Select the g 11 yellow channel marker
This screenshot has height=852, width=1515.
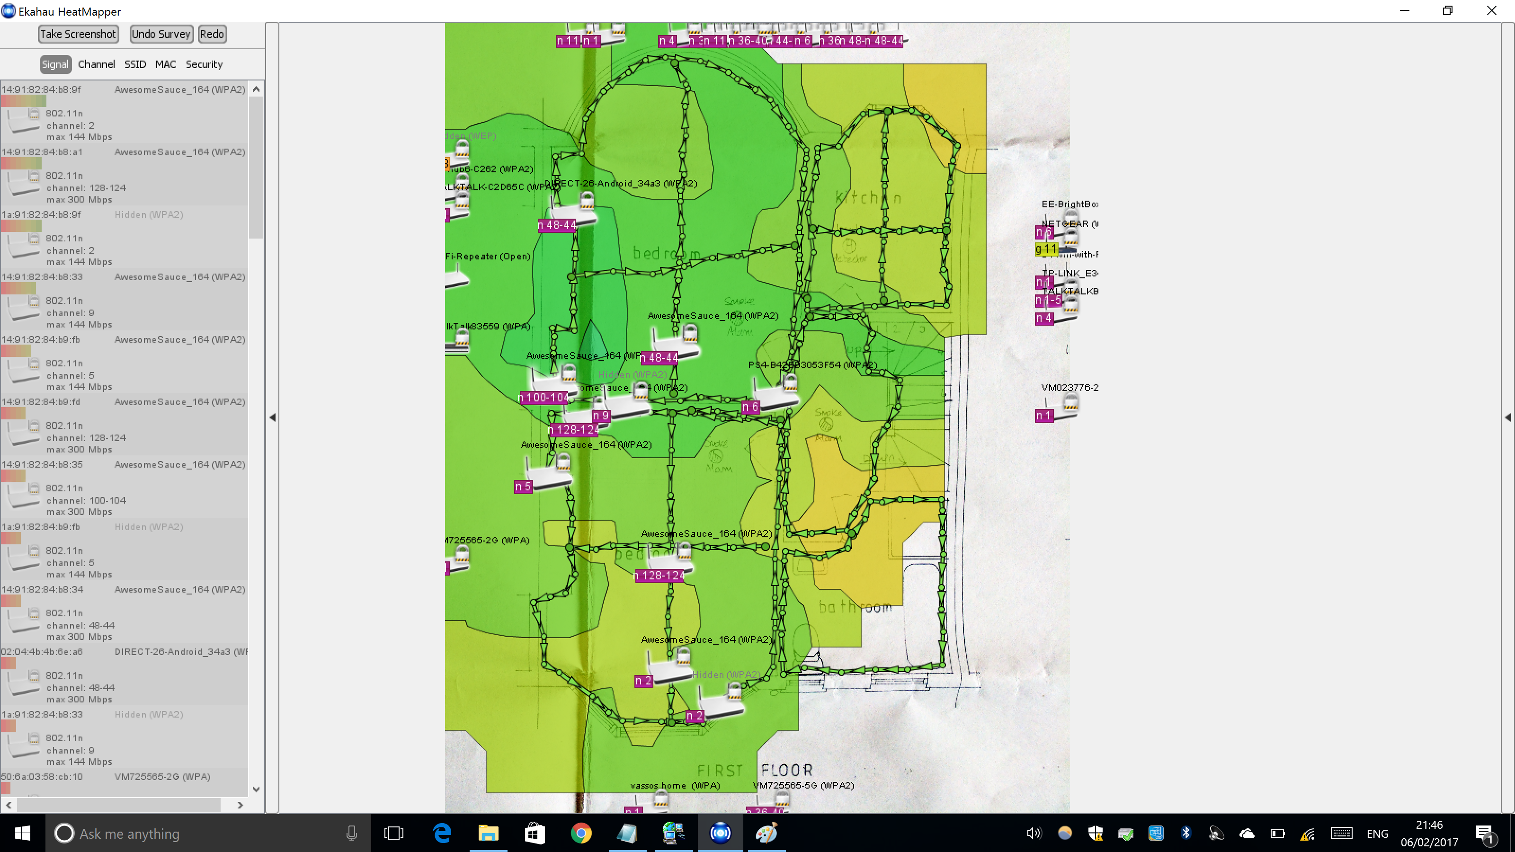point(1046,249)
